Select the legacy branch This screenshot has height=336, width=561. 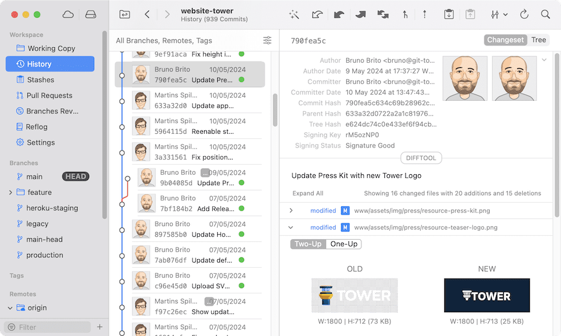(x=50, y=224)
